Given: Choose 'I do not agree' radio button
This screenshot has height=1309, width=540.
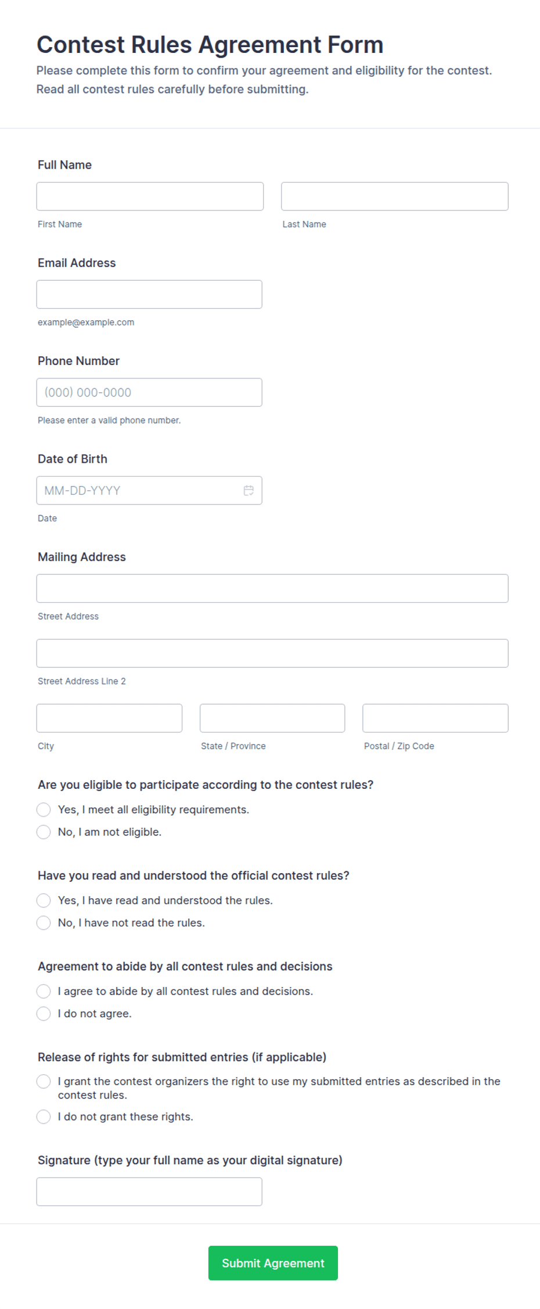Looking at the screenshot, I should click(44, 1014).
